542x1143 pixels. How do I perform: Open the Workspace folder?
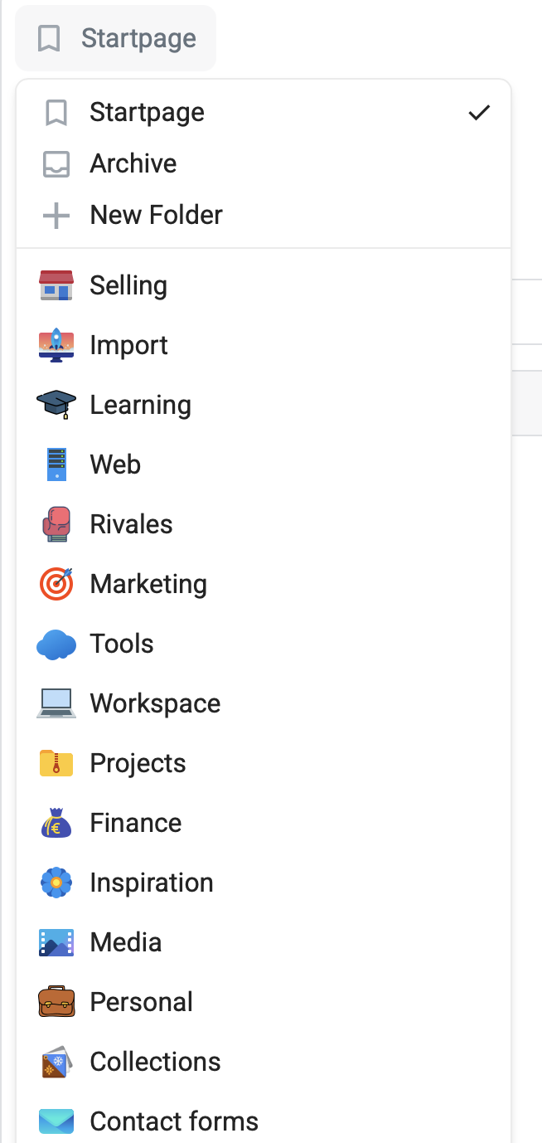155,703
